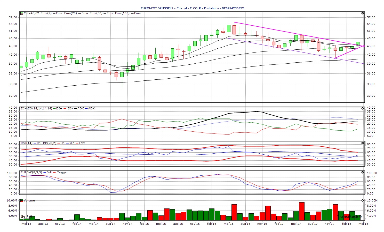The width and height of the screenshot is (384, 232).
Task: Click the nov'17 date label
Action: click(330, 224)
